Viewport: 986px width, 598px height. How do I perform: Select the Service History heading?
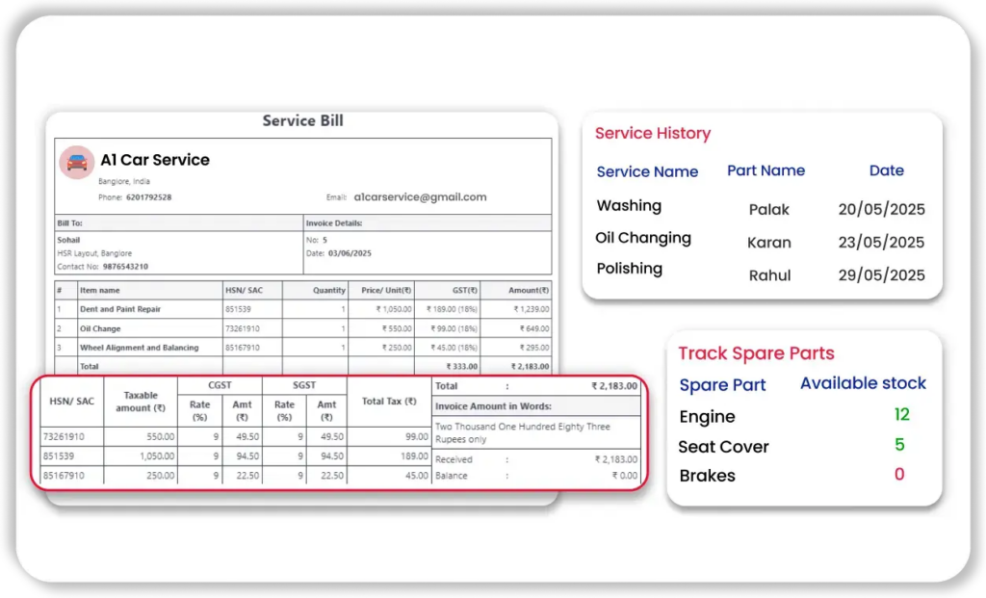(x=653, y=134)
